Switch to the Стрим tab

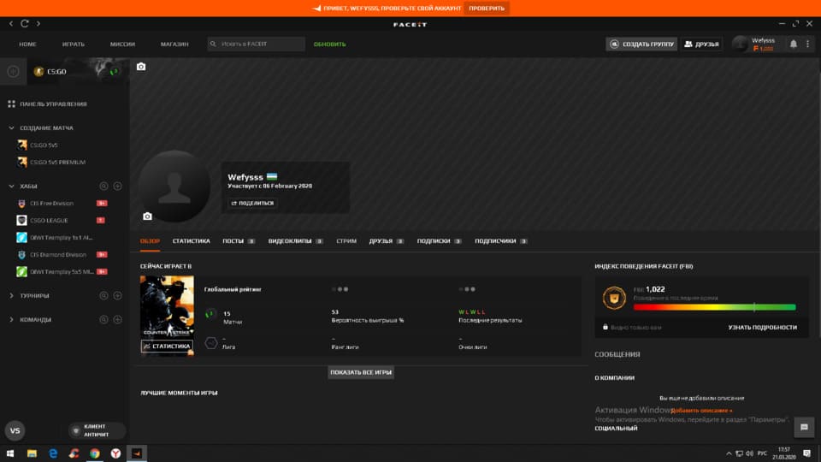346,241
